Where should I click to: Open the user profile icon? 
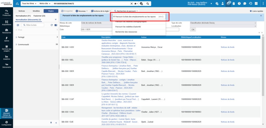tap(223, 4)
